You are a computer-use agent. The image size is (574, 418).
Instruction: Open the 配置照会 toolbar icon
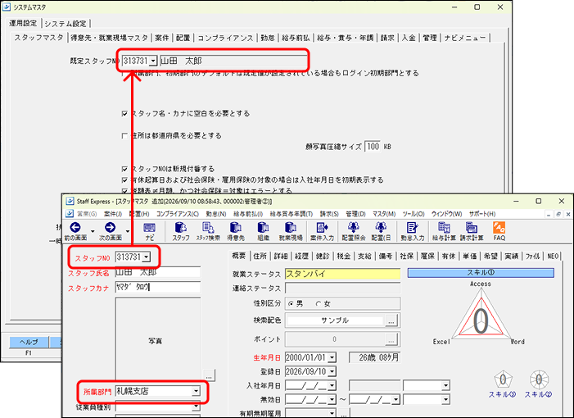(x=354, y=228)
